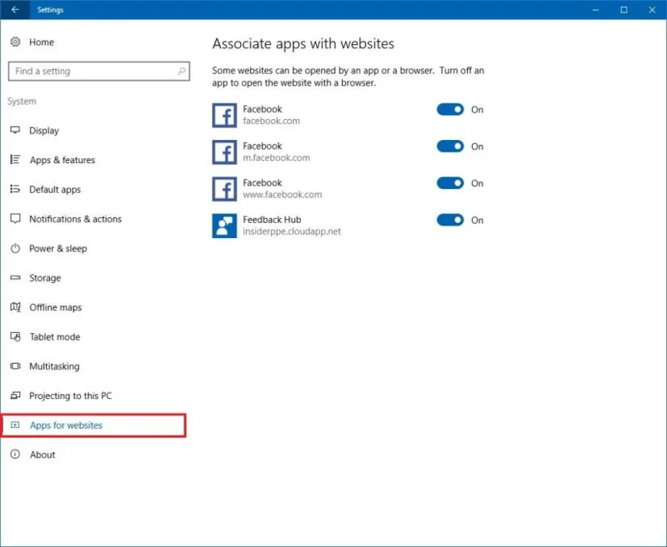
Task: Click the Storage drive icon
Action: 15,277
